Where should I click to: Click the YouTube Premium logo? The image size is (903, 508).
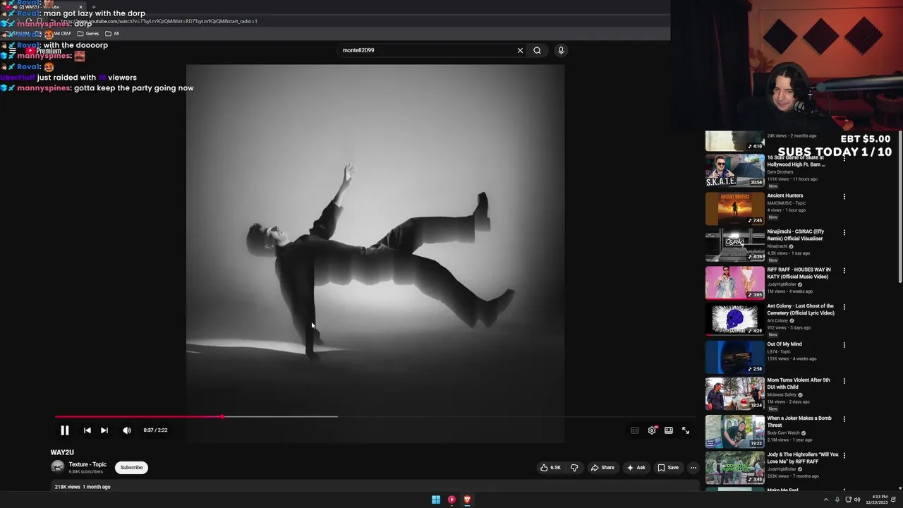44,51
